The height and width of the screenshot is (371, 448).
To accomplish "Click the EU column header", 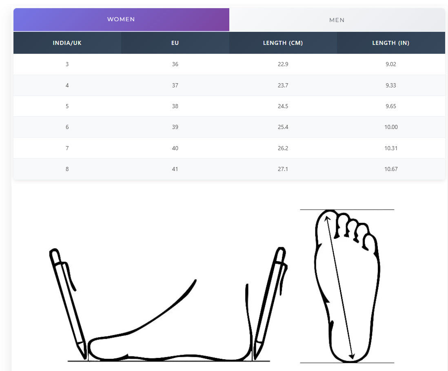I will 175,43.
